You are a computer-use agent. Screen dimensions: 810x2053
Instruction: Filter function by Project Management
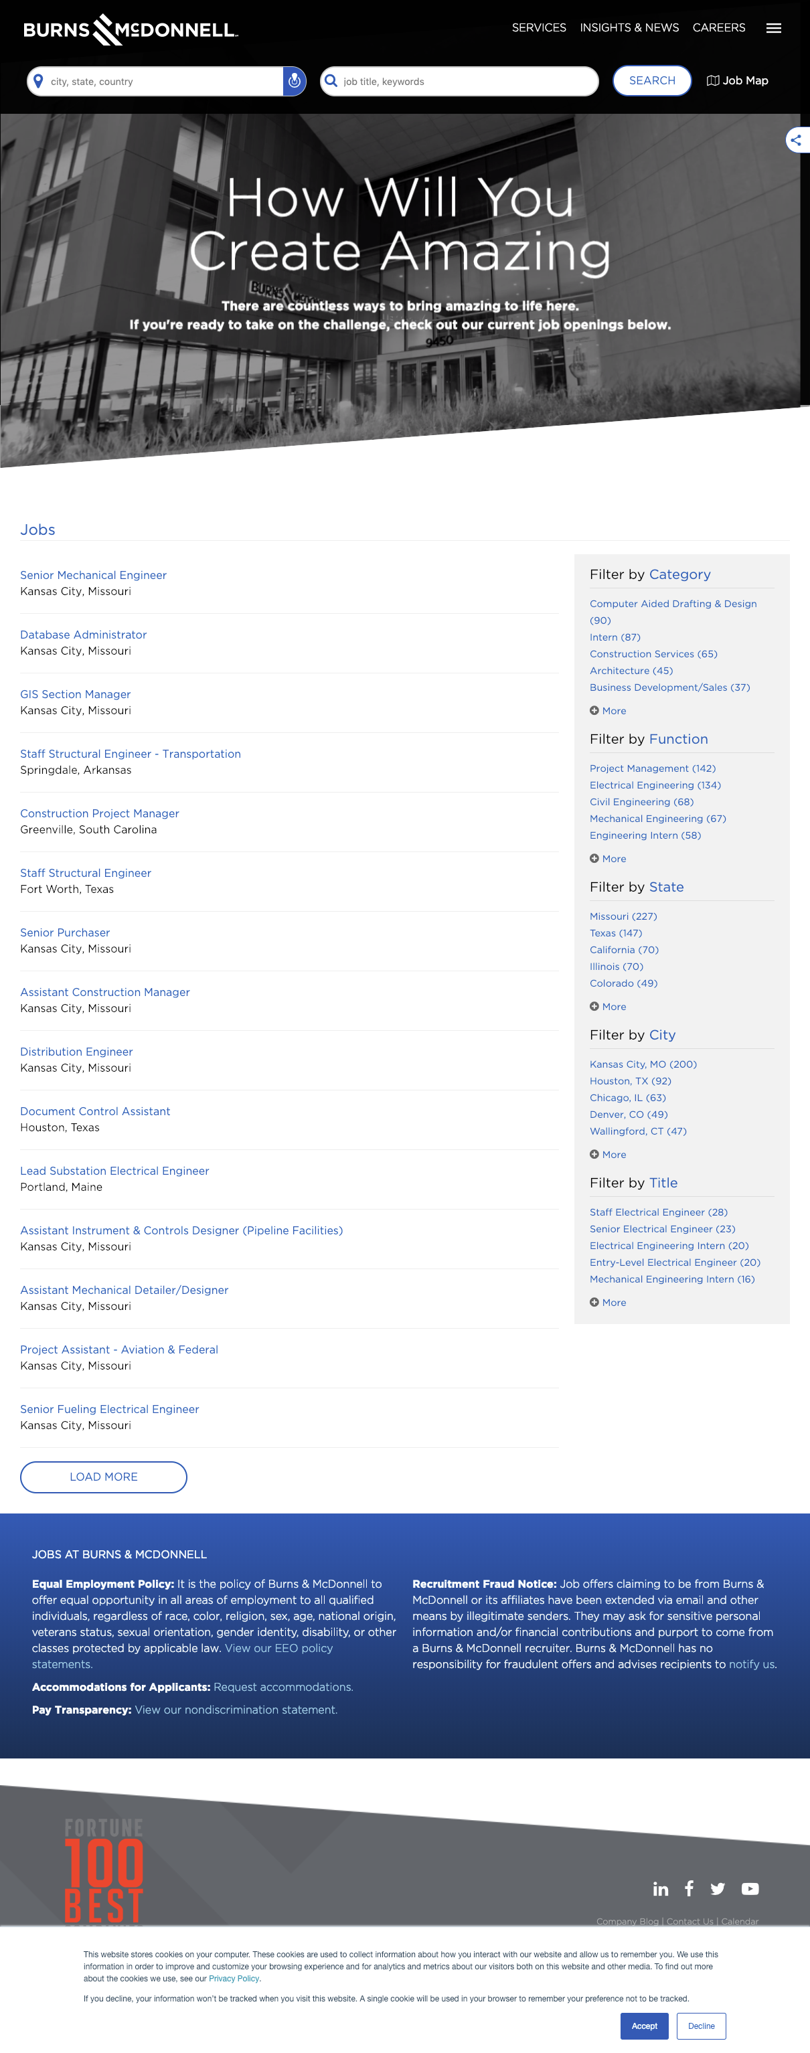click(x=653, y=769)
